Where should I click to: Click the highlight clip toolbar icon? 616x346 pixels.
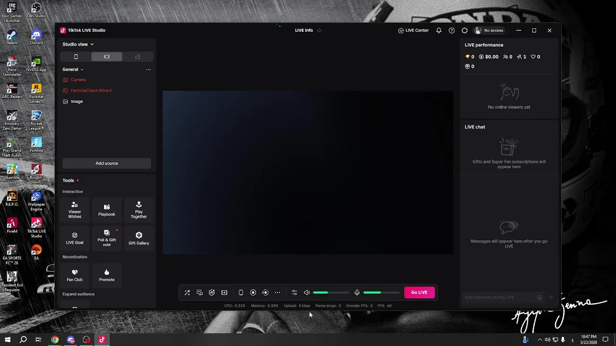[224, 293]
